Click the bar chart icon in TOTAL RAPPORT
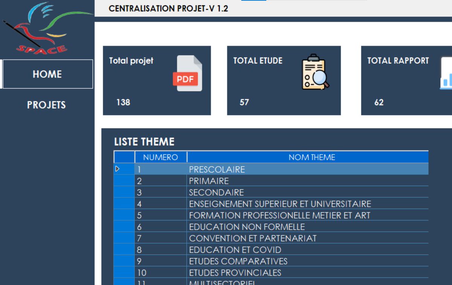Image resolution: width=452 pixels, height=285 pixels. pos(446,73)
